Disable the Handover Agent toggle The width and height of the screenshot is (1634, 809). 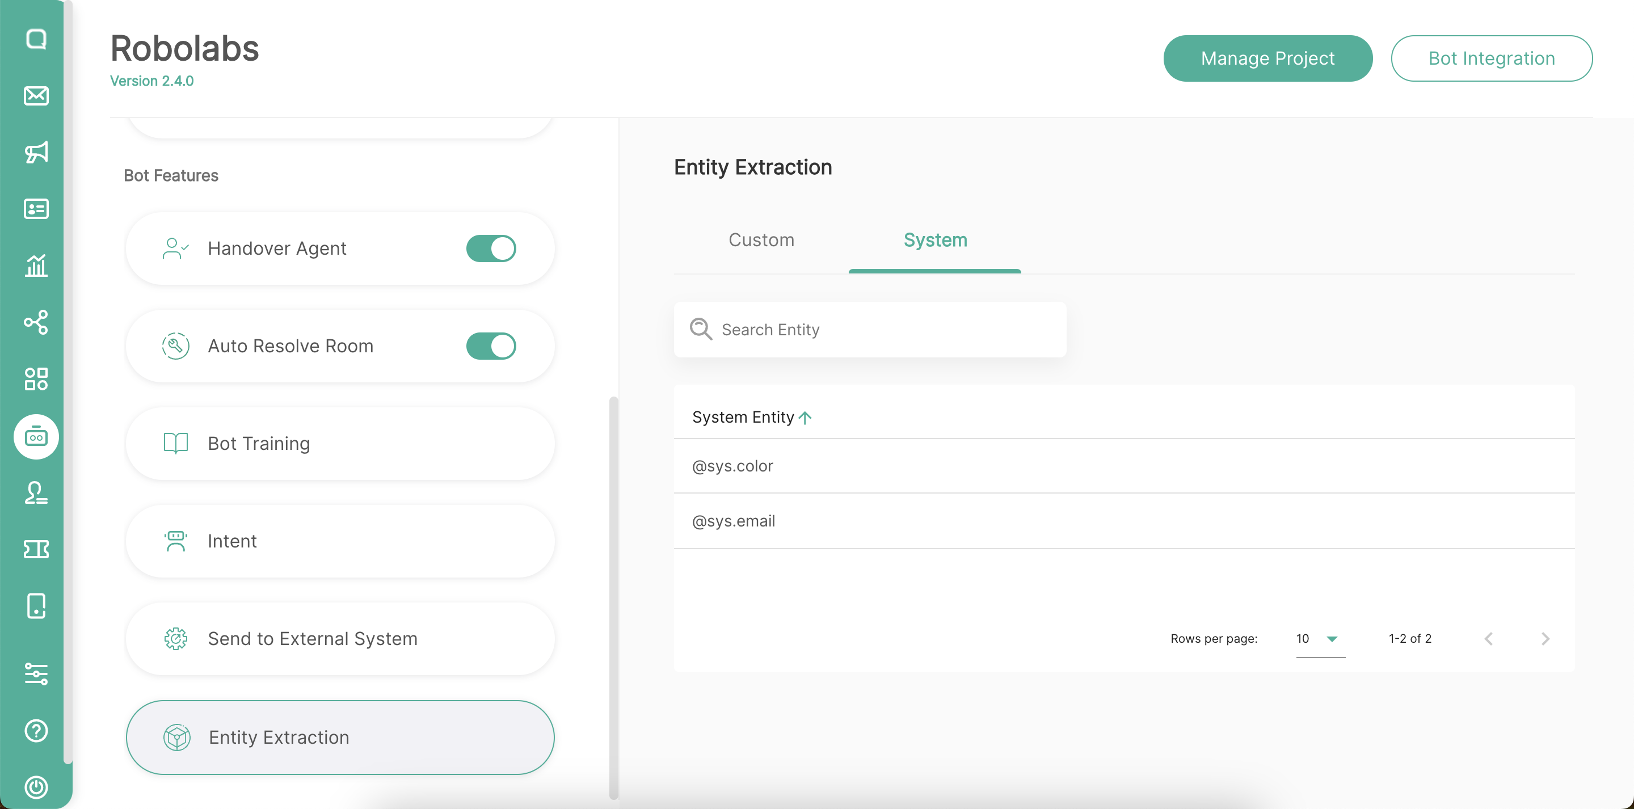coord(491,248)
